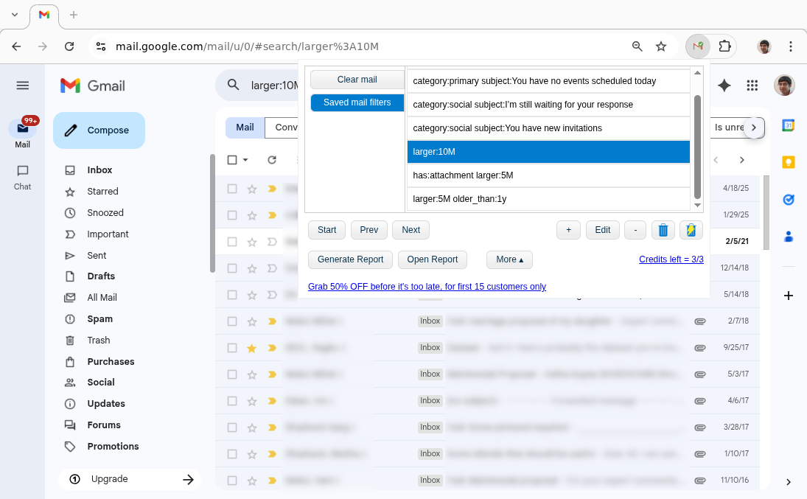Delete the selected filter with the trash icon
The height and width of the screenshot is (499, 807).
tap(663, 230)
